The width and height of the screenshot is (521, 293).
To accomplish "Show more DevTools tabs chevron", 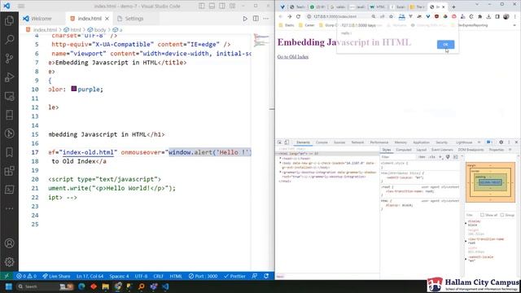I will point(479,142).
